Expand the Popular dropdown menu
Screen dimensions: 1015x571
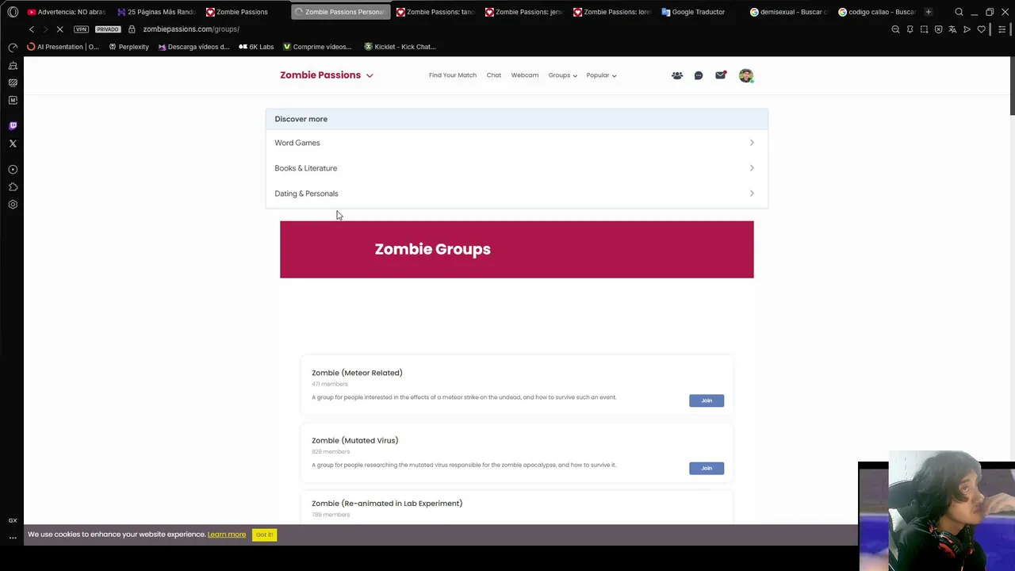(x=602, y=75)
